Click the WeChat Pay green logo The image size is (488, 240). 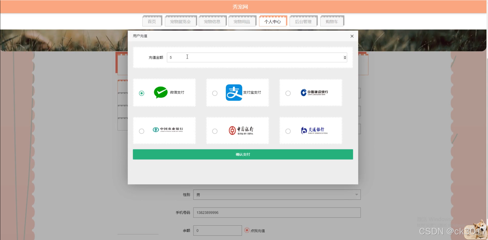pyautogui.click(x=161, y=92)
